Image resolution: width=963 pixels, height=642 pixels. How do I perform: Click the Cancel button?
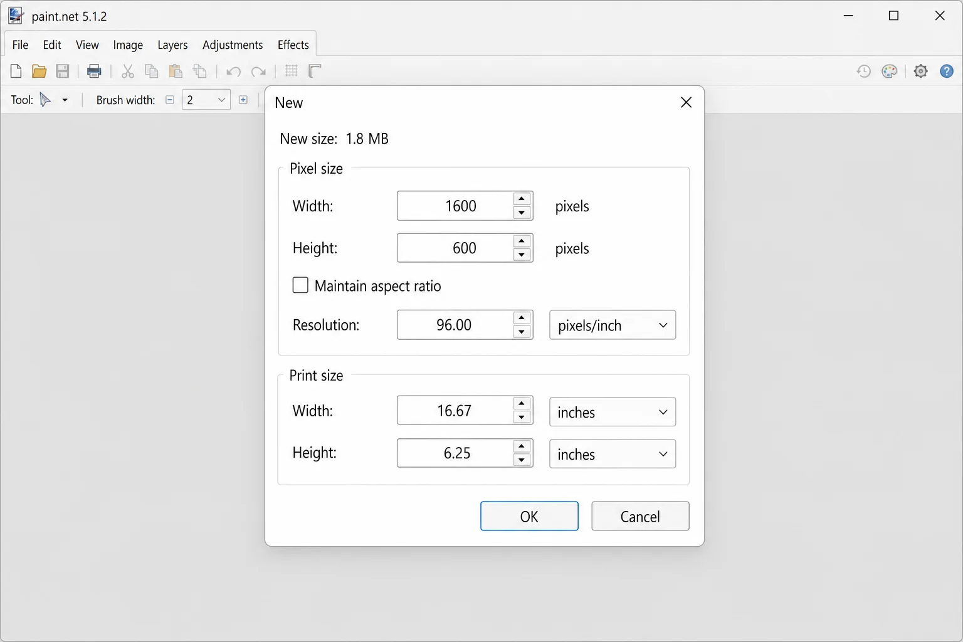(x=640, y=516)
